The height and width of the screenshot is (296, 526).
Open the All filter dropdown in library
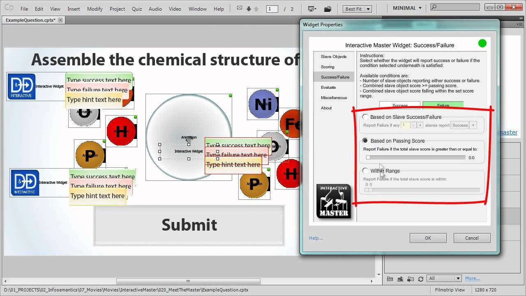pyautogui.click(x=445, y=278)
